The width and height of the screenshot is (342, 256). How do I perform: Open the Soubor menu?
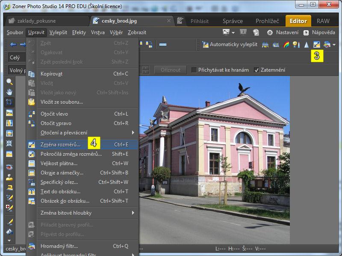click(15, 32)
